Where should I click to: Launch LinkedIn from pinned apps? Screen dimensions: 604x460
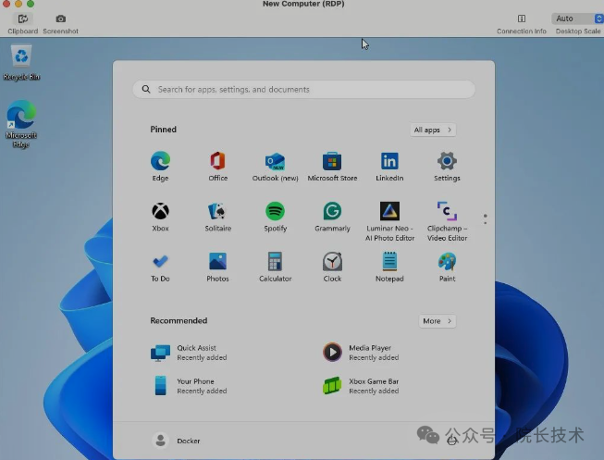[389, 167]
